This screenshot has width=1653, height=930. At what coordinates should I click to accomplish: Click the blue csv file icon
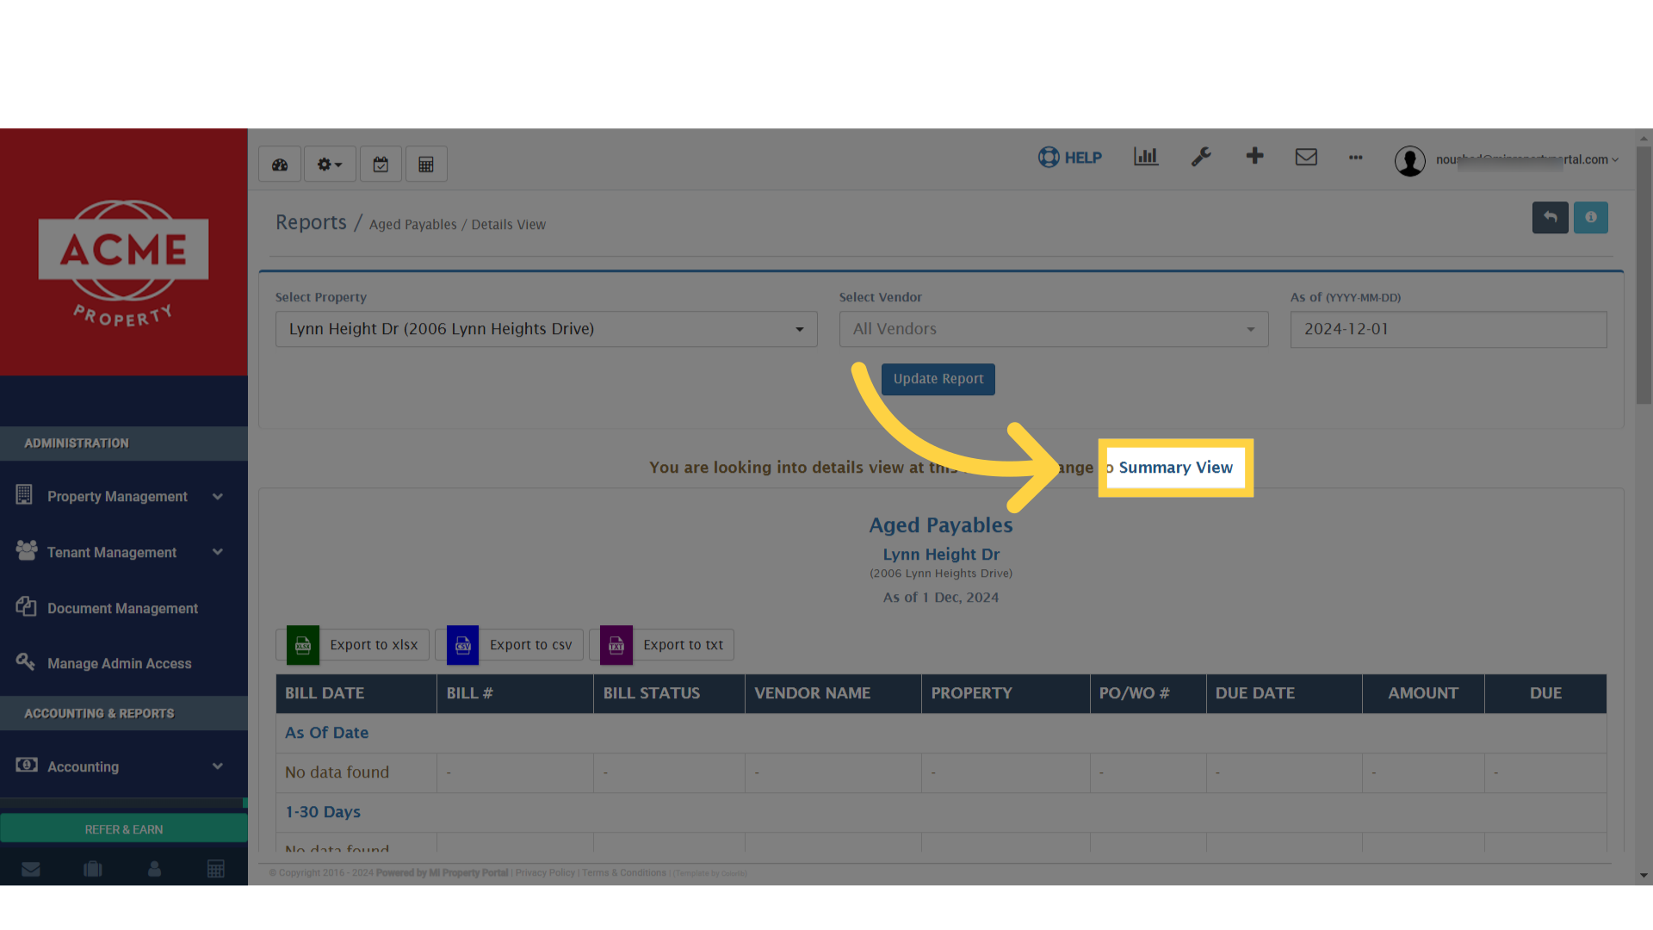pyautogui.click(x=462, y=645)
